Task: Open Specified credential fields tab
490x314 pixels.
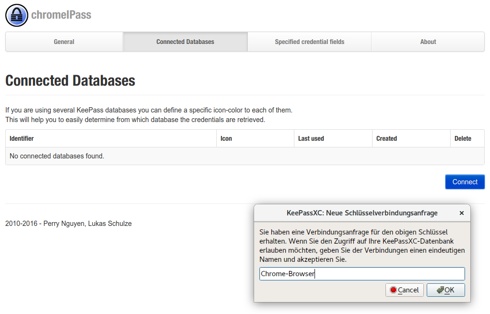Action: coord(309,42)
